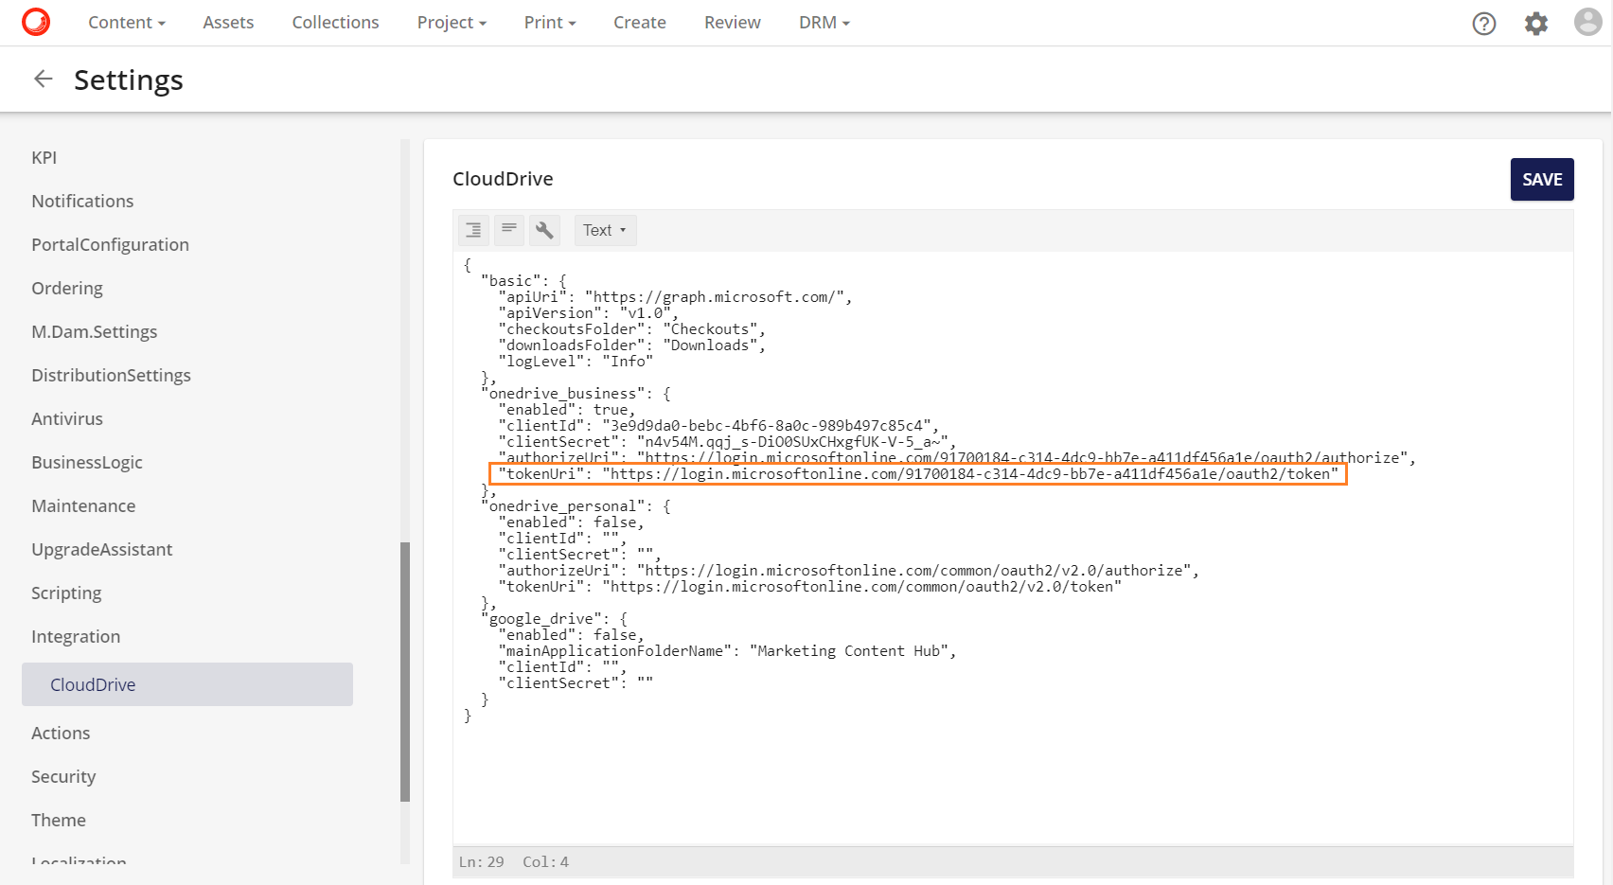Image resolution: width=1613 pixels, height=885 pixels.
Task: Open the Review page
Action: pyautogui.click(x=733, y=23)
